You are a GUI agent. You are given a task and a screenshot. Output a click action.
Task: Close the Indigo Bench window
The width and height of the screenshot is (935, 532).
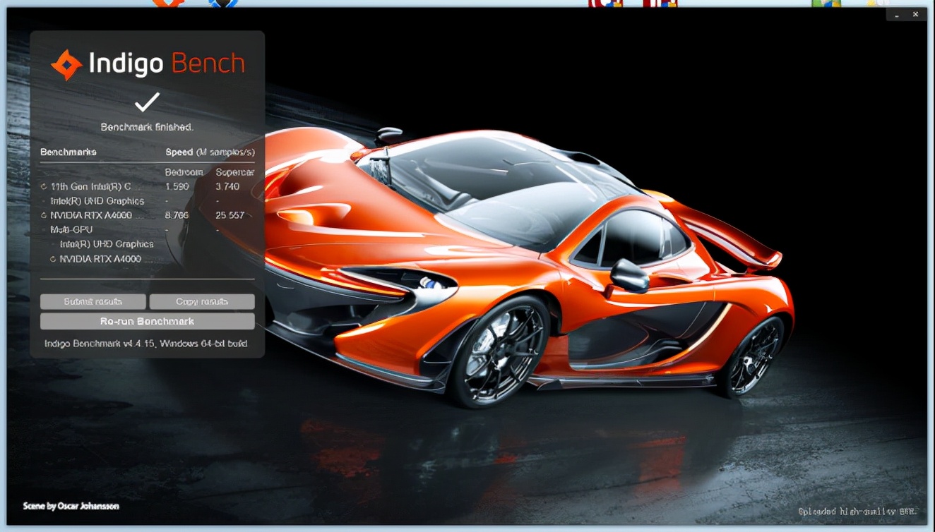point(917,14)
